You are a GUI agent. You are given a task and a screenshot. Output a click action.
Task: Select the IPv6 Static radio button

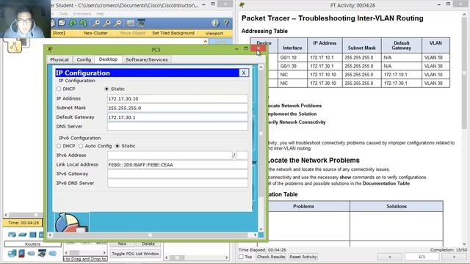point(117,146)
